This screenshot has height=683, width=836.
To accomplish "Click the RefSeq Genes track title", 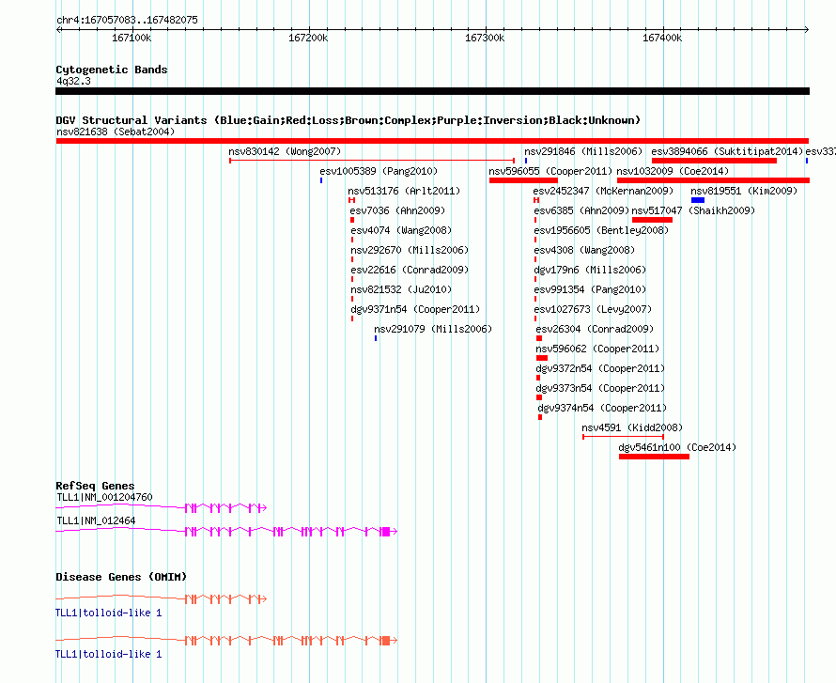I will click(x=95, y=486).
